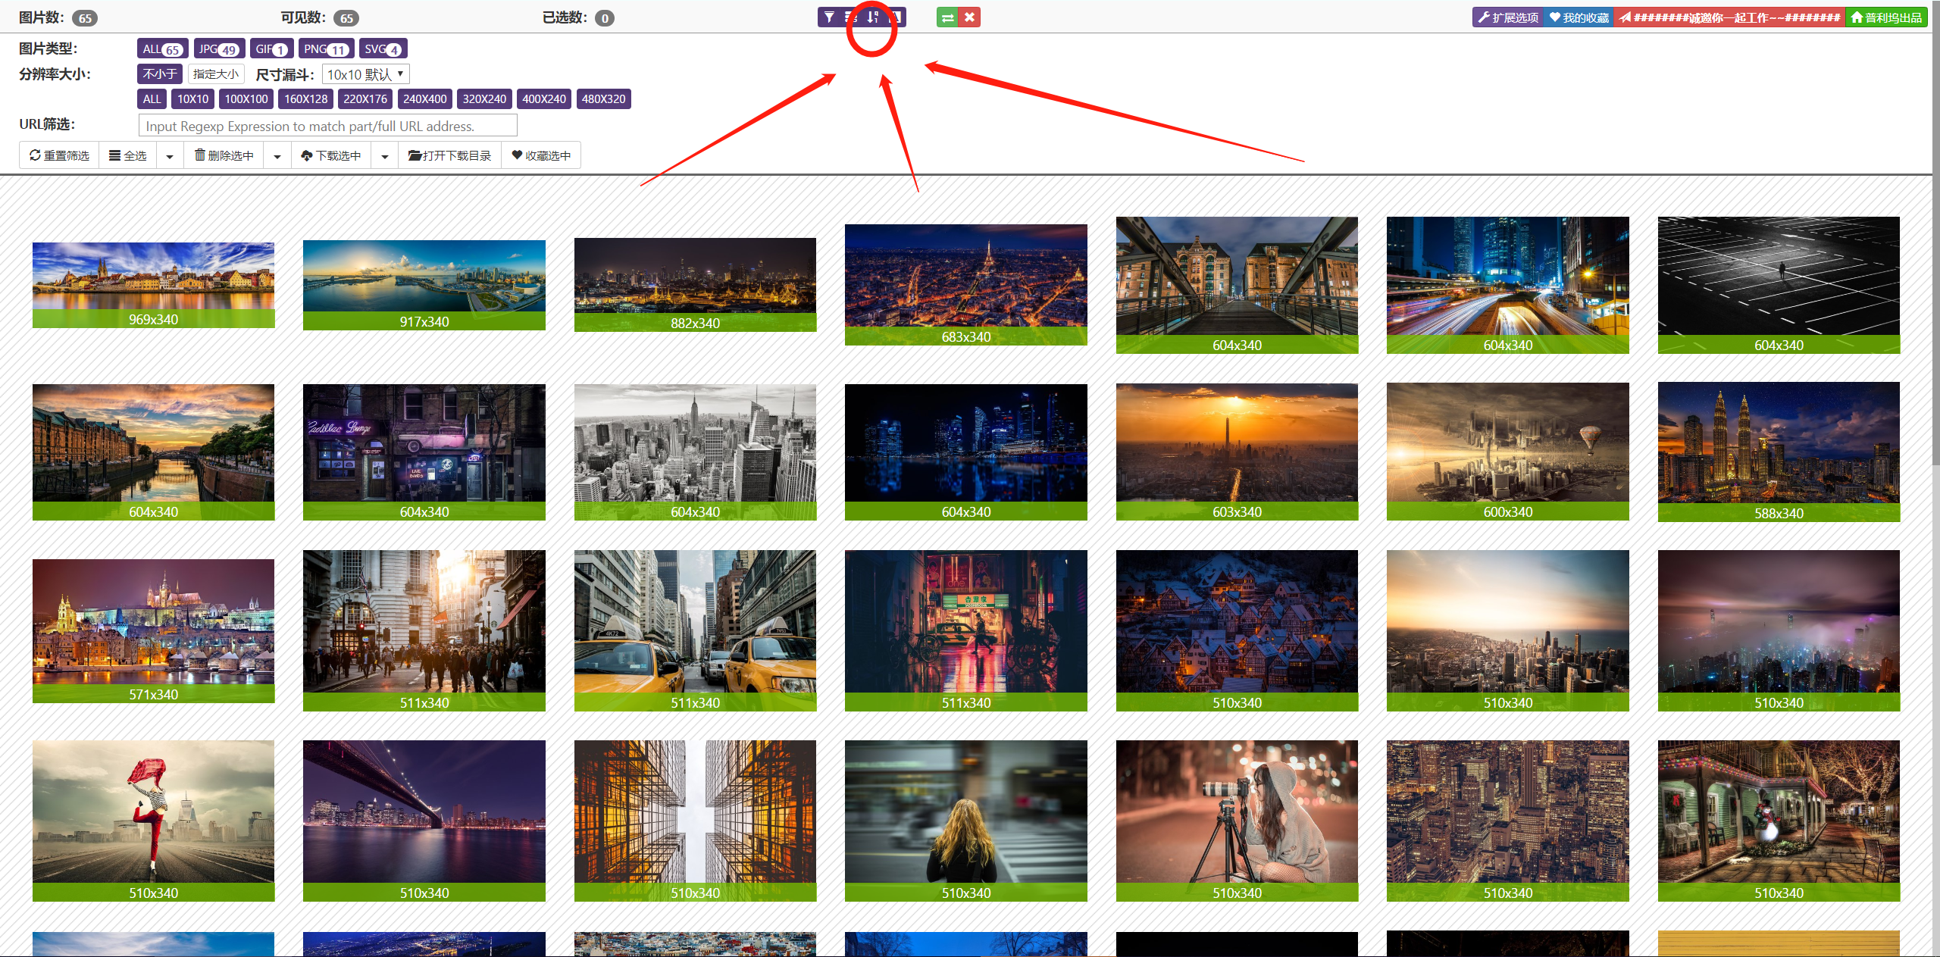Filter images by GIF type
1940x957 pixels.
[x=272, y=48]
